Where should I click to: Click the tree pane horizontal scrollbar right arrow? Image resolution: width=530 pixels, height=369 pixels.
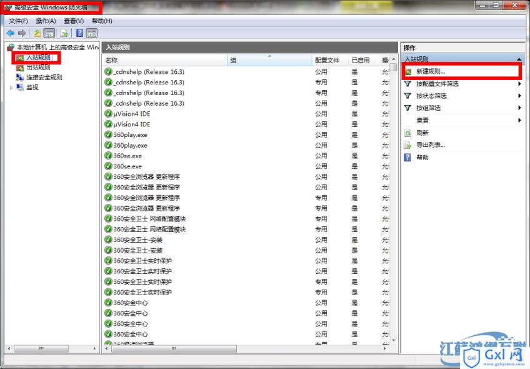coord(94,348)
